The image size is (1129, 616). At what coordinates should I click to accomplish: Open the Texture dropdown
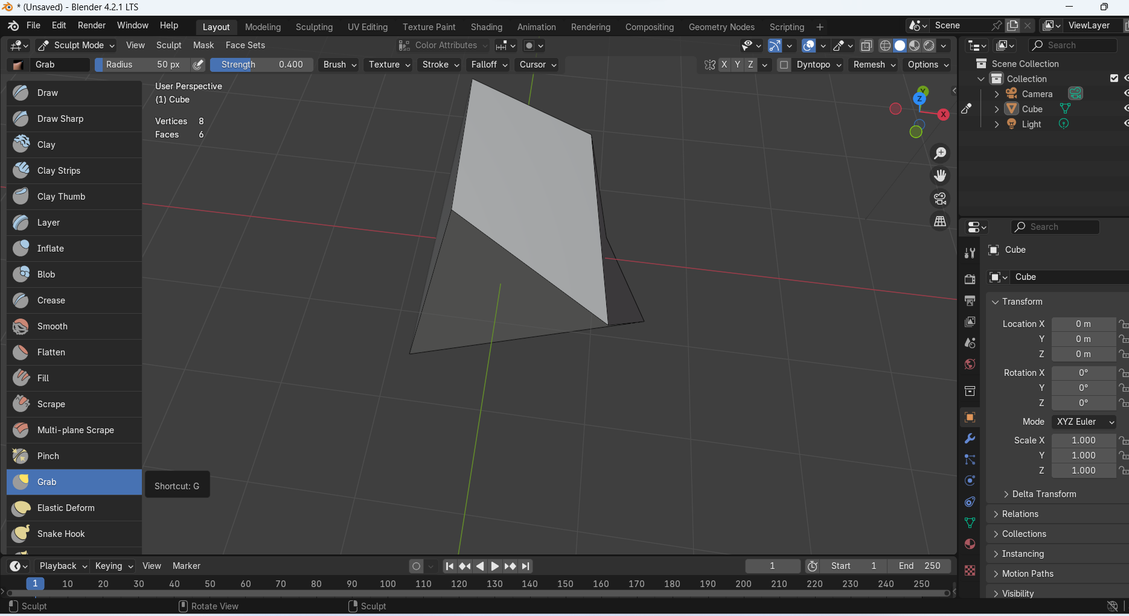tap(389, 65)
